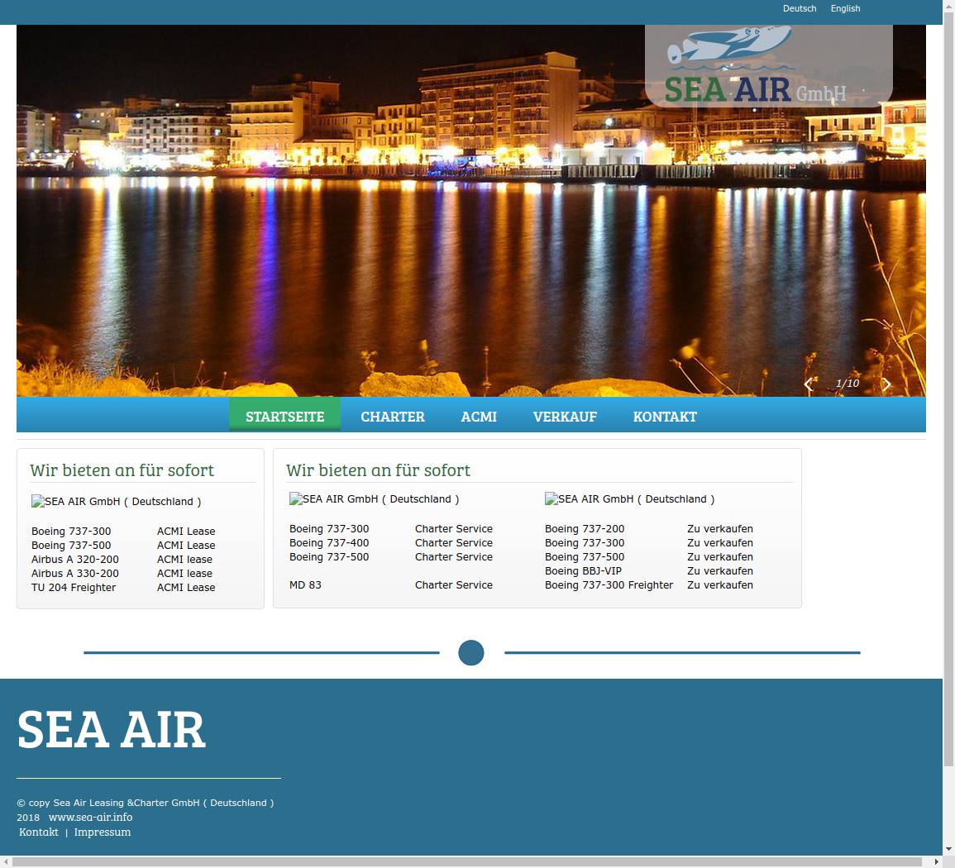This screenshot has height=868, width=955.
Task: Select Boeing 737-300 ACMI Lease row
Action: point(123,532)
